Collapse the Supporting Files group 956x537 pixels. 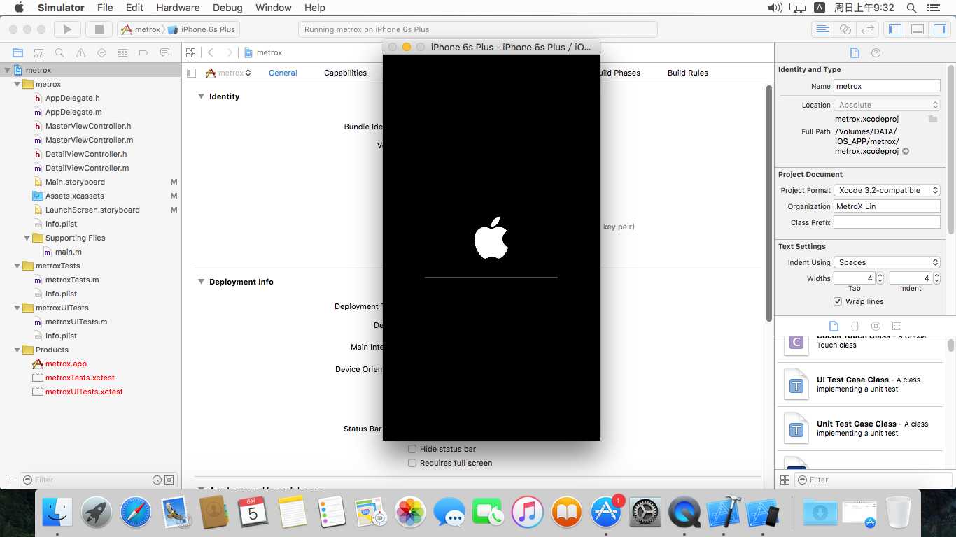pyautogui.click(x=27, y=238)
